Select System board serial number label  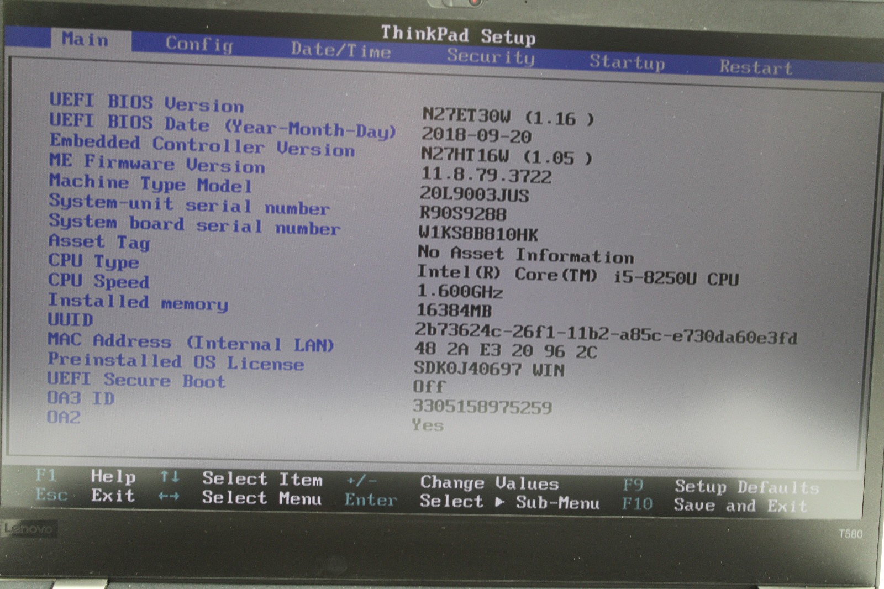pos(194,224)
